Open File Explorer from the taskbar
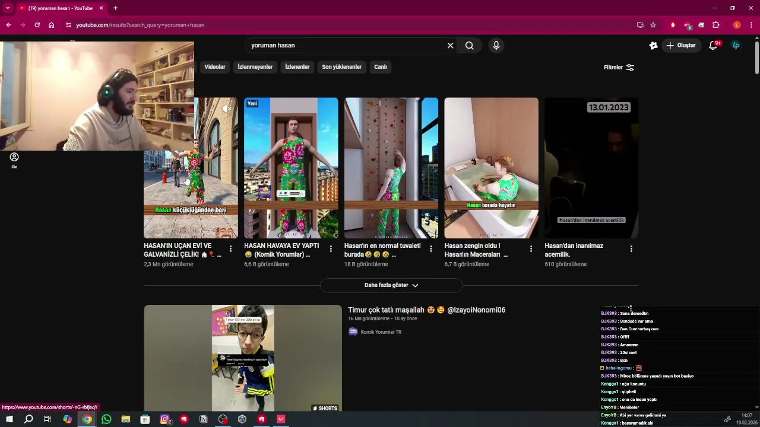The width and height of the screenshot is (760, 427). [126, 419]
